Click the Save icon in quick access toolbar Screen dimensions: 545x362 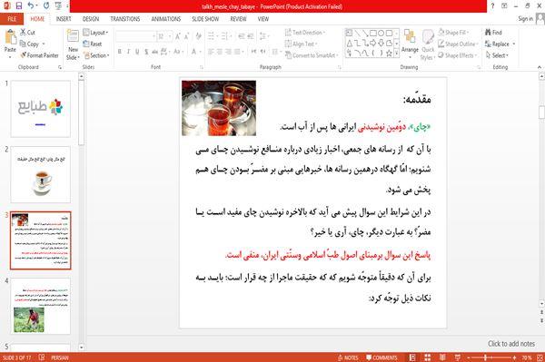pos(19,5)
